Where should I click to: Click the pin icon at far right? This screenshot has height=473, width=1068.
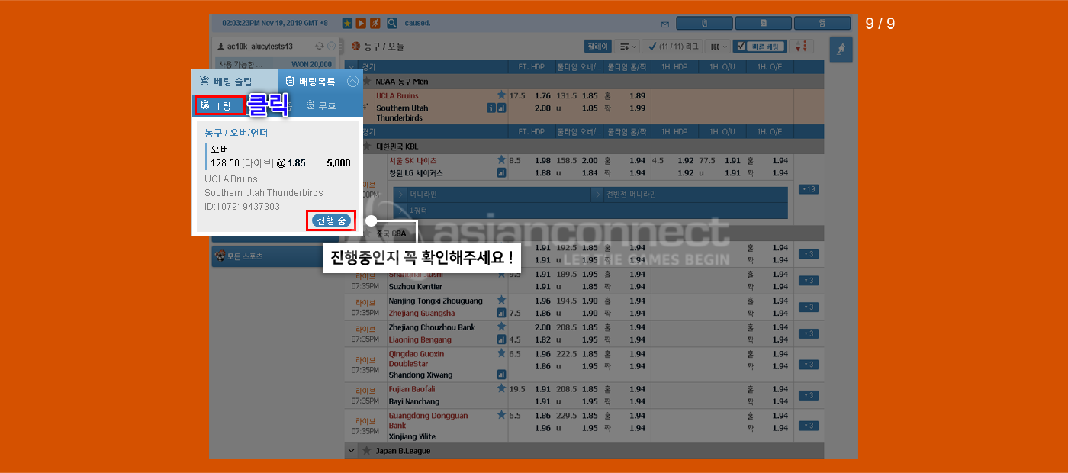[x=841, y=50]
